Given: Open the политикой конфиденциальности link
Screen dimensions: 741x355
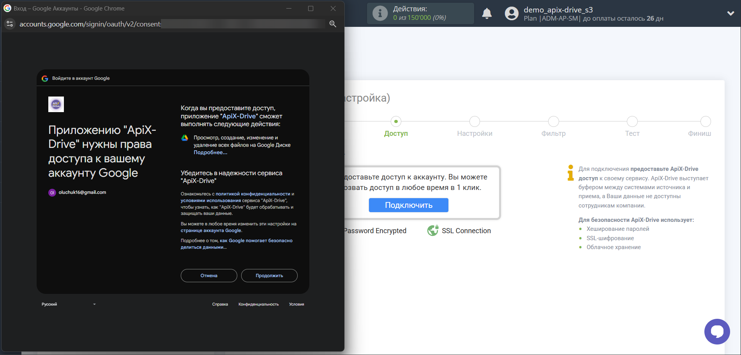Looking at the screenshot, I should [x=253, y=194].
